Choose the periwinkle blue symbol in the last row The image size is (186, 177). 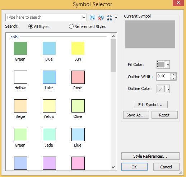pos(20,163)
